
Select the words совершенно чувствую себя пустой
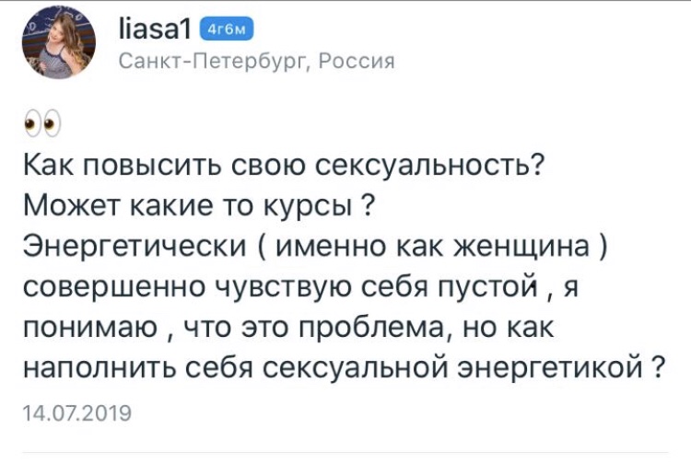click(x=280, y=287)
